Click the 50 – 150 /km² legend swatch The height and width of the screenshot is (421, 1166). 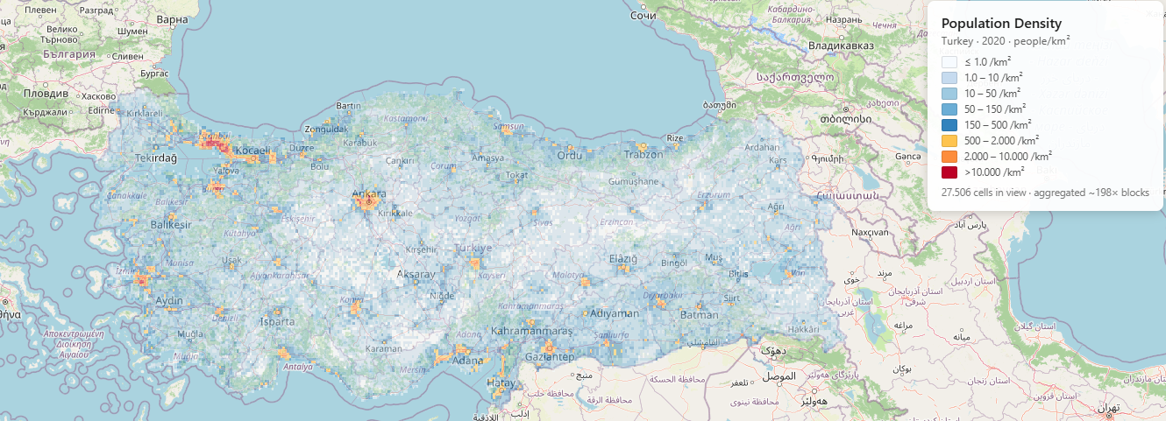click(x=949, y=109)
